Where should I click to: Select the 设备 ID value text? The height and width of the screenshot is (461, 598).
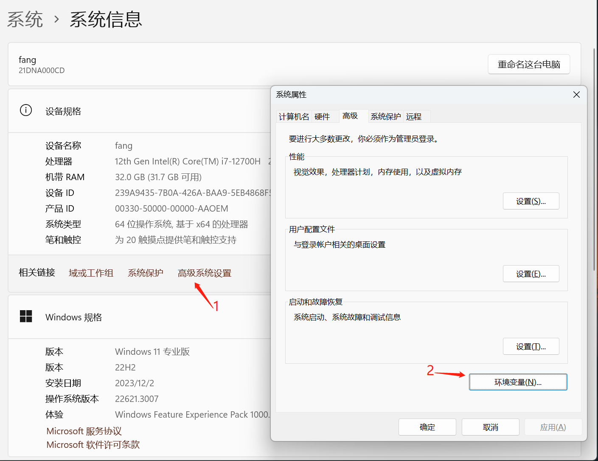(193, 192)
